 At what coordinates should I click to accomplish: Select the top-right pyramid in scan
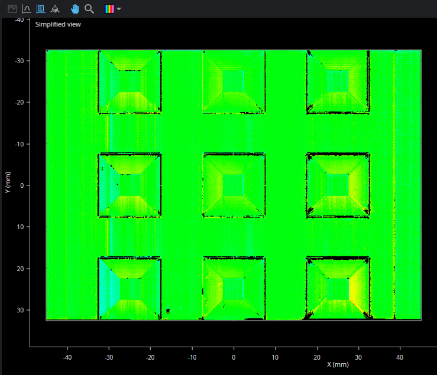[338, 81]
